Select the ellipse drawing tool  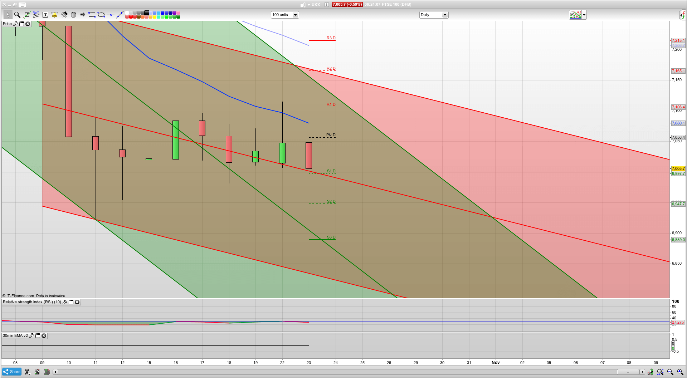point(101,15)
